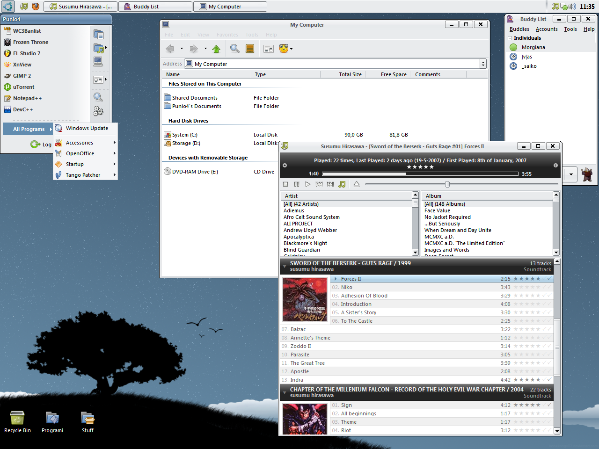The image size is (599, 449).
Task: Collapse the Individuals buddy group
Action: tap(510, 38)
